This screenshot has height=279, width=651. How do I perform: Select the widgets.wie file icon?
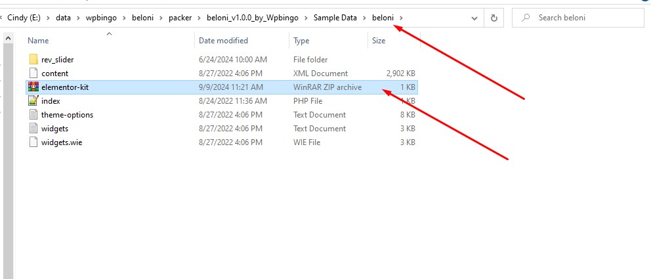[x=33, y=142]
